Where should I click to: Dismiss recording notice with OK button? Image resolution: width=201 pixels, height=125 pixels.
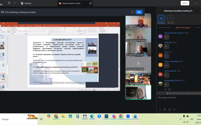(x=139, y=12)
